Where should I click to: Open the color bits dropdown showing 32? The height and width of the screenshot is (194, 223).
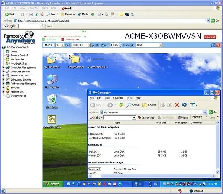(60, 45)
